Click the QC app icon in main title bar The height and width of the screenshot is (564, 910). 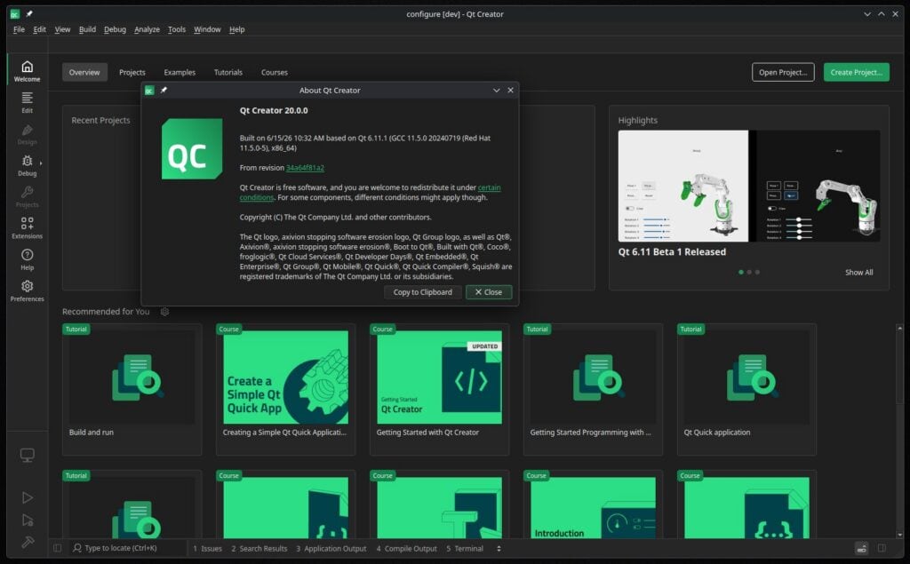point(15,14)
